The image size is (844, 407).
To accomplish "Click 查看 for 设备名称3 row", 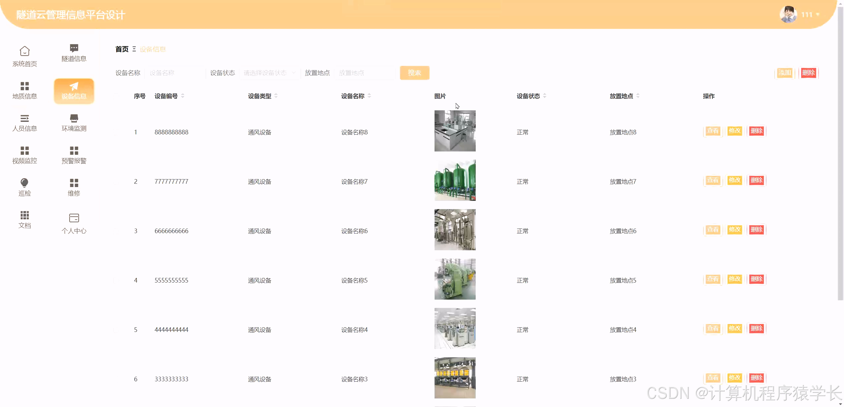I will coord(713,378).
